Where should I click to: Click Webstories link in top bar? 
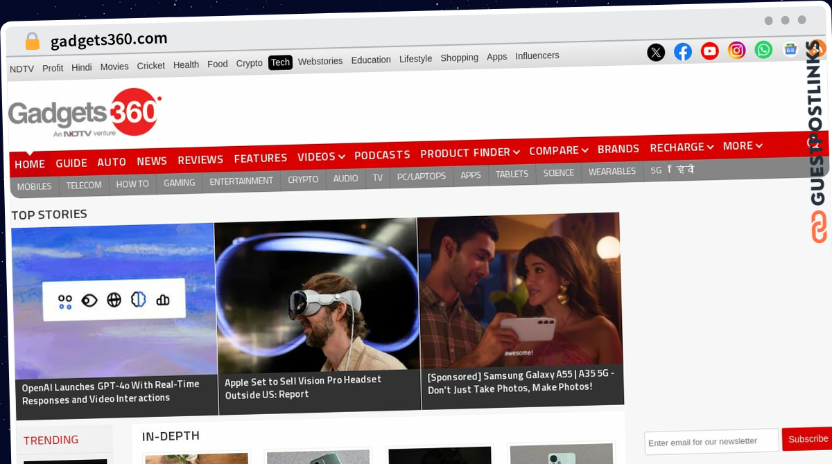[x=320, y=61]
